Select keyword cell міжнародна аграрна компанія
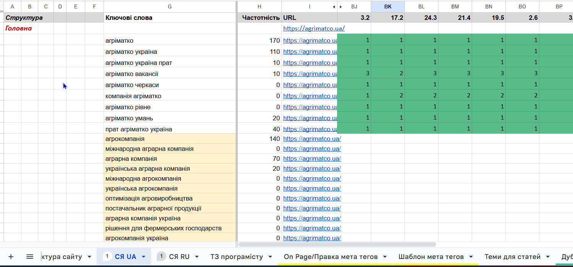573x267 pixels. click(x=170, y=149)
